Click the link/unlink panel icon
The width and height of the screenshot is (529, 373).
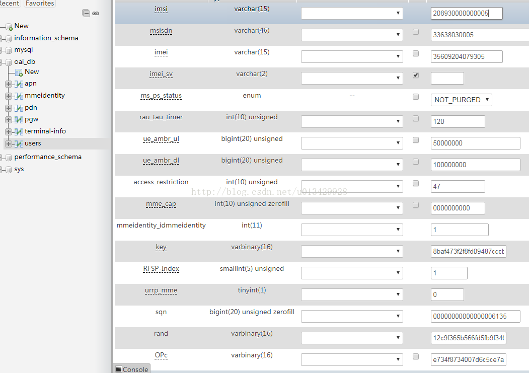point(96,14)
